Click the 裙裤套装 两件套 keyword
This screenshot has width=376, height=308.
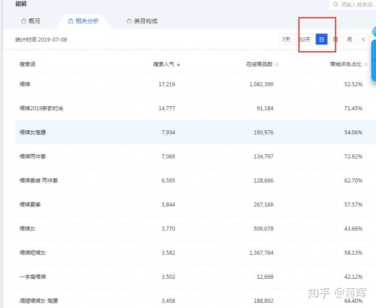(39, 180)
